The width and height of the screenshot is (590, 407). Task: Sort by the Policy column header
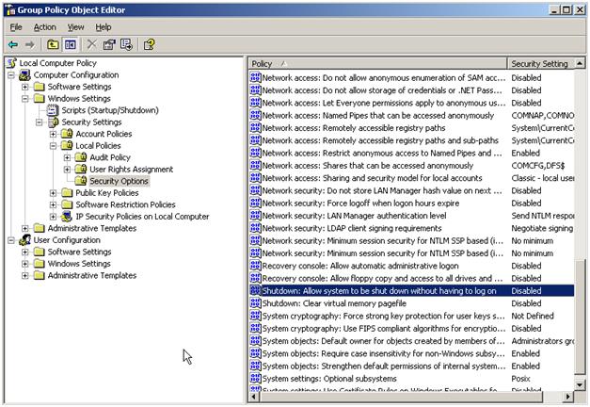pyautogui.click(x=376, y=64)
